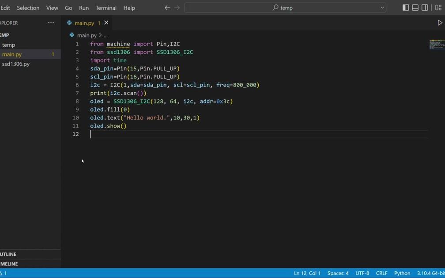This screenshot has width=445, height=278.
Task: Click the temp search command field
Action: [285, 8]
